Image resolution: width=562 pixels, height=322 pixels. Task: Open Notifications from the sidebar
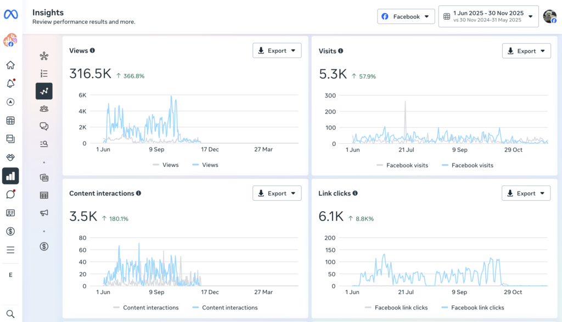point(10,83)
